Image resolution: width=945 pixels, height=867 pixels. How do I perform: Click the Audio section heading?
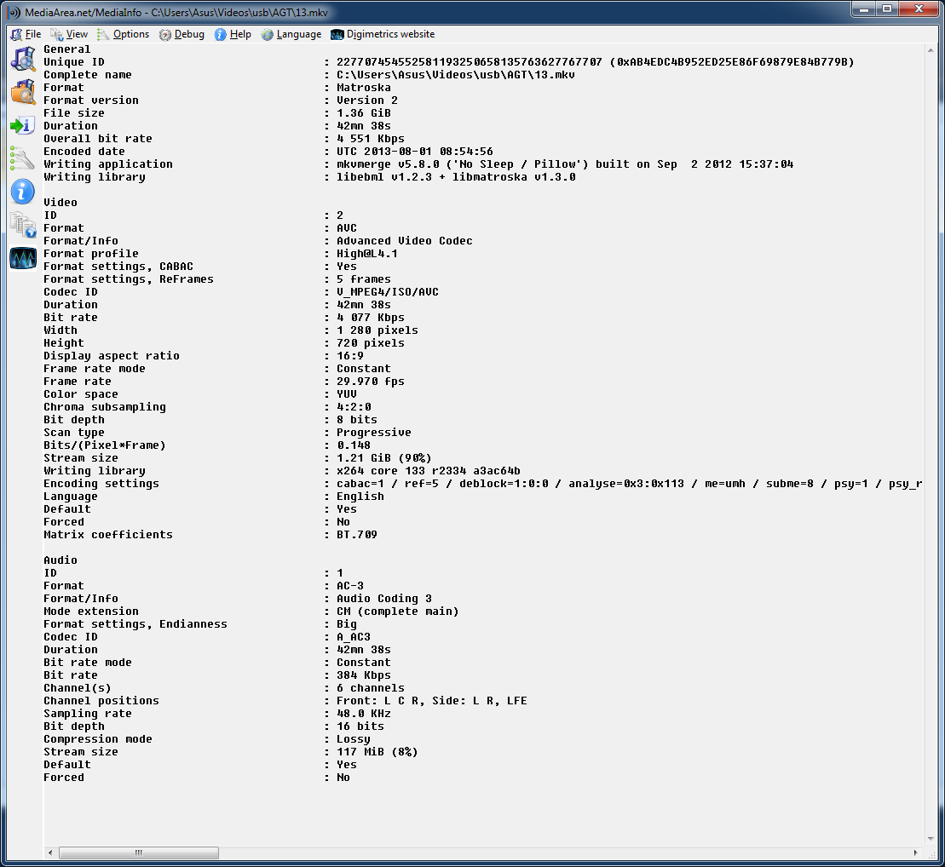click(61, 560)
